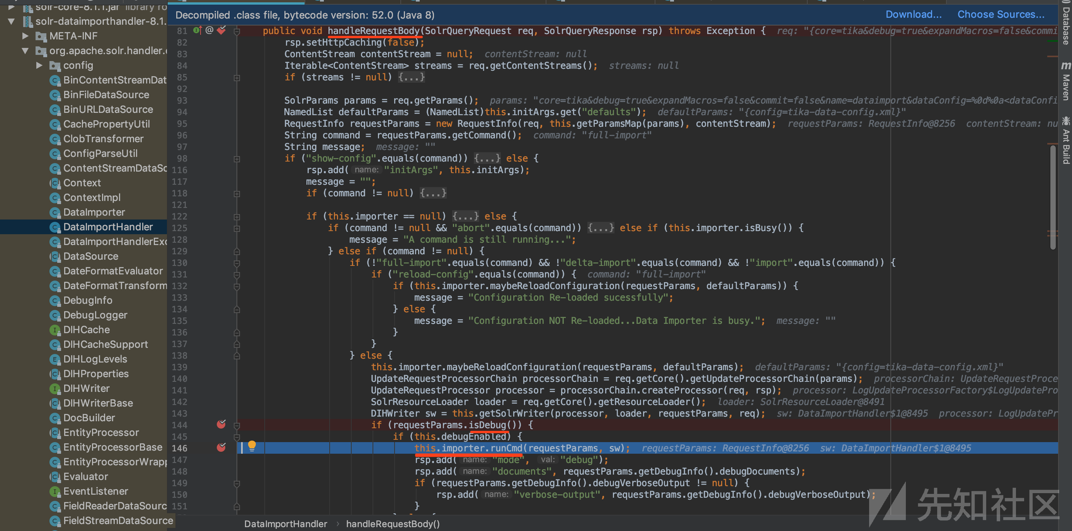Click the override gutter icon on line 81
Image resolution: width=1072 pixels, height=531 pixels.
coord(197,30)
